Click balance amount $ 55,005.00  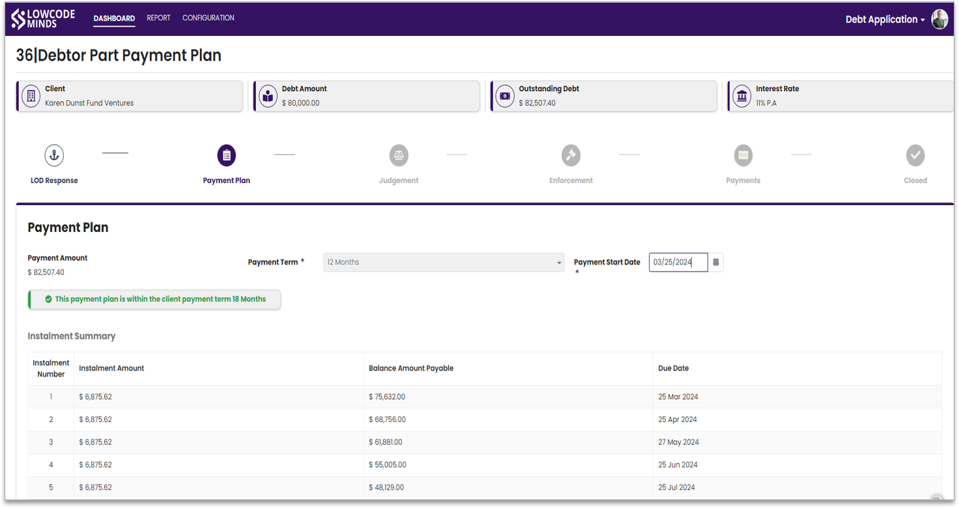coord(388,465)
